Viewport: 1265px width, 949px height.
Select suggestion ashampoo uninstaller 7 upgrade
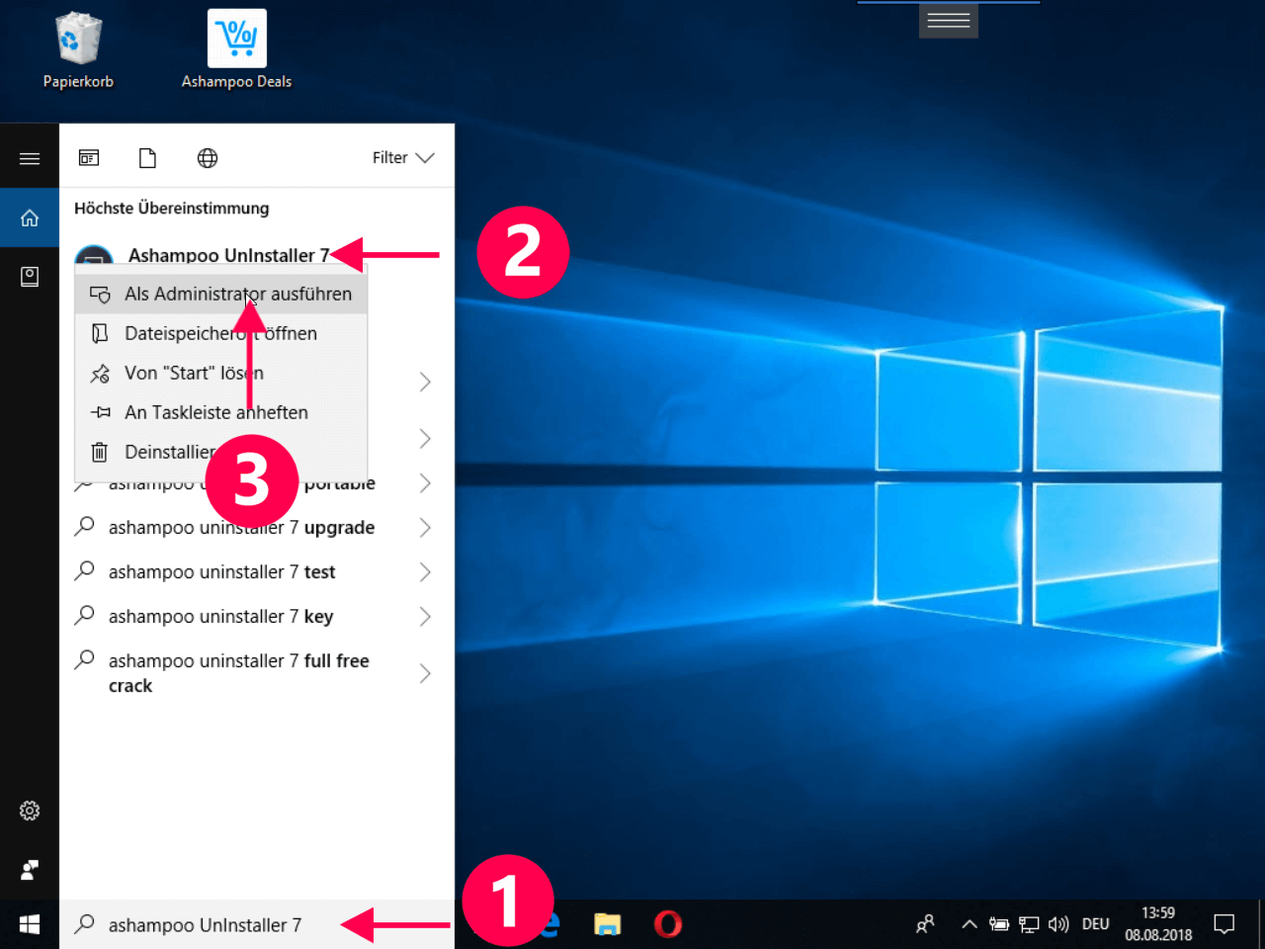click(241, 528)
